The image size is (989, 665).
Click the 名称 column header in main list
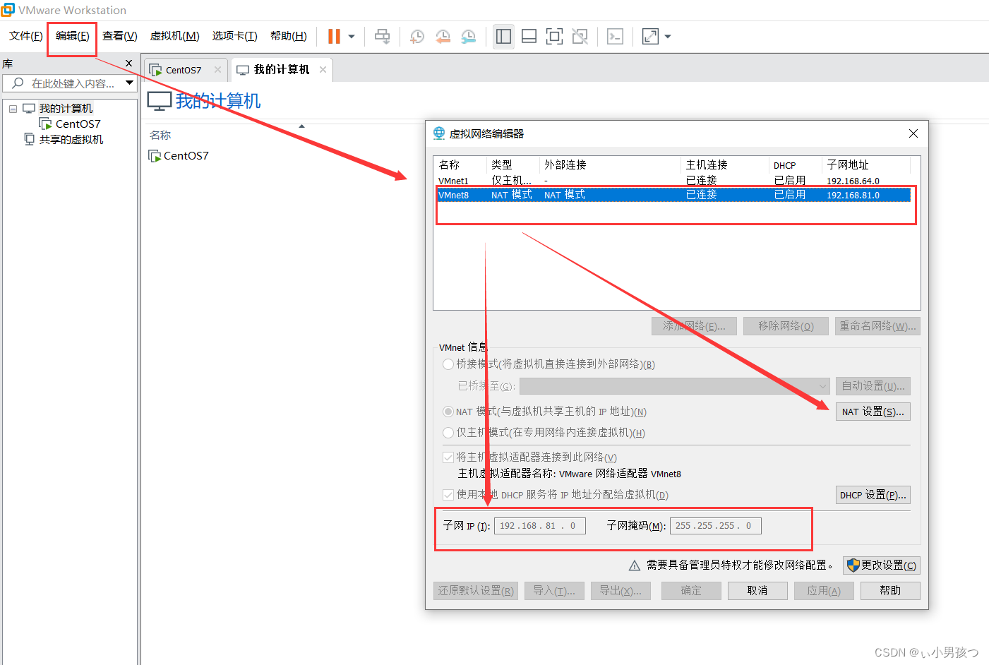(160, 136)
